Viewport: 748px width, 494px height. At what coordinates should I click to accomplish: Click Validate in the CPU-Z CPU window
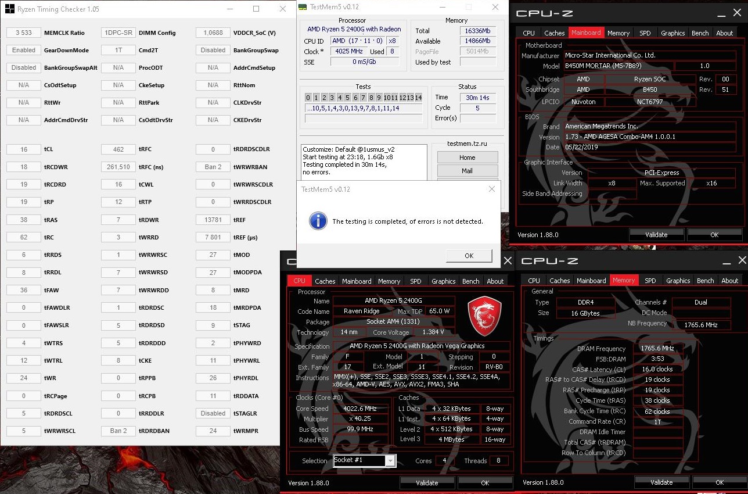[x=427, y=482]
